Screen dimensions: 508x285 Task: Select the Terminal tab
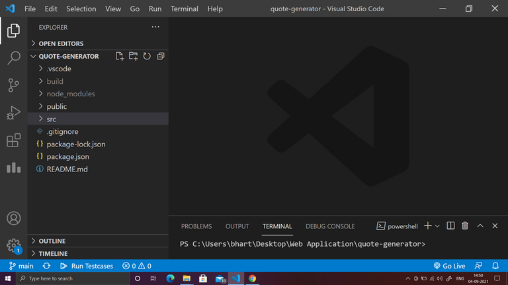tap(277, 226)
